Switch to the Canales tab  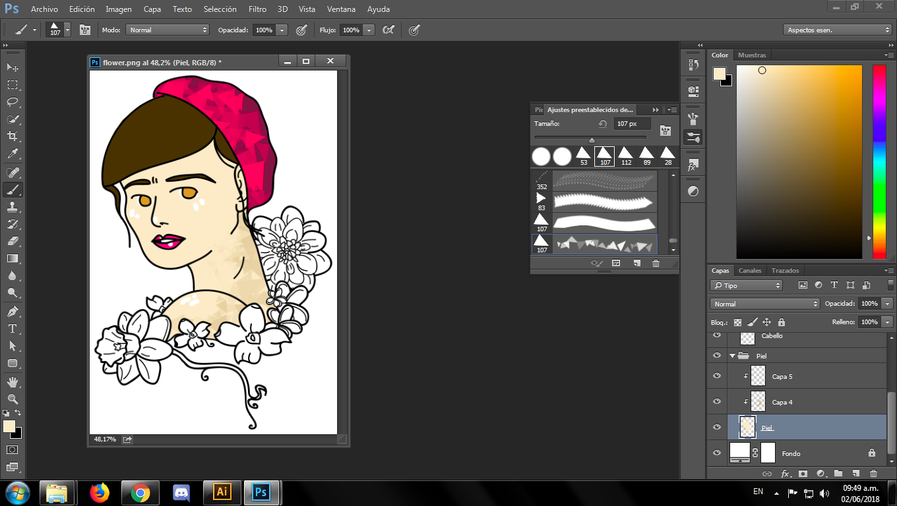coord(749,271)
